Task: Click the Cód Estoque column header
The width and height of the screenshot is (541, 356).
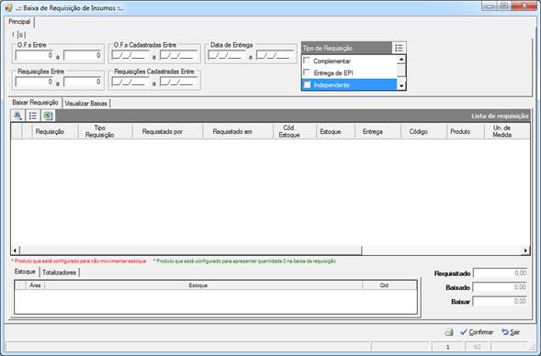Action: click(294, 131)
